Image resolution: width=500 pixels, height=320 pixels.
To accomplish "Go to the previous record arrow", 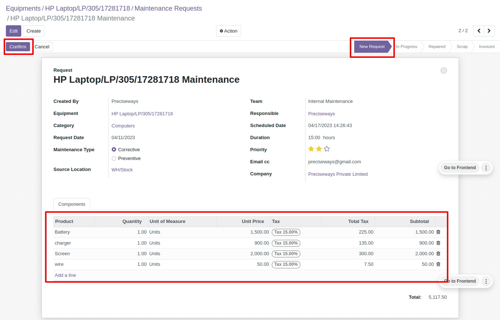I will click(x=479, y=31).
